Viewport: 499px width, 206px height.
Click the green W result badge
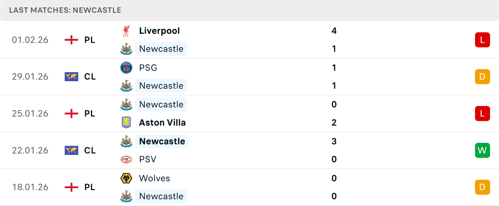coord(482,150)
